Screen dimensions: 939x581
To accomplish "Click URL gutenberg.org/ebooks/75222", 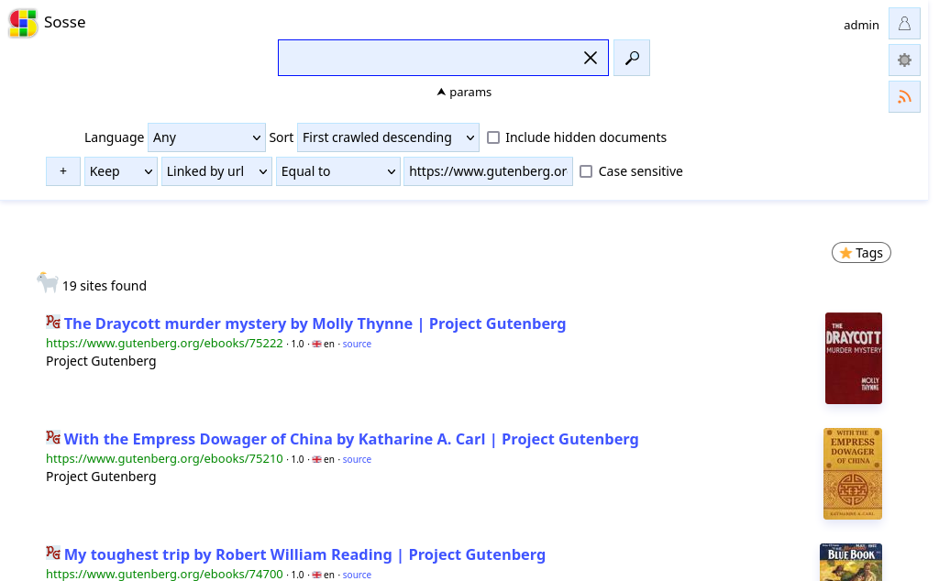I will [x=165, y=344].
